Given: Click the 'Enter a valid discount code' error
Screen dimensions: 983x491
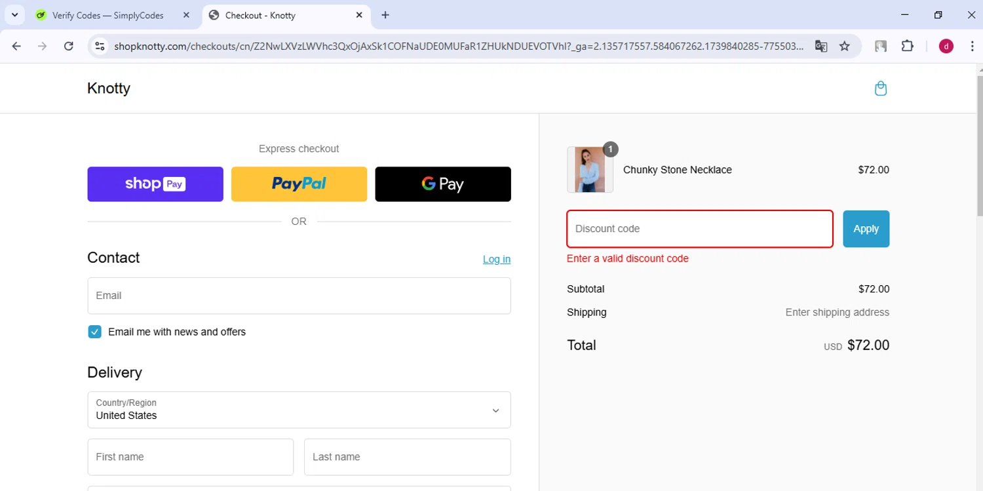Looking at the screenshot, I should [628, 258].
